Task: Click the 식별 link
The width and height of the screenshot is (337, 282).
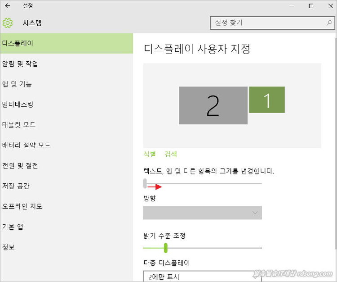Action: [x=149, y=154]
